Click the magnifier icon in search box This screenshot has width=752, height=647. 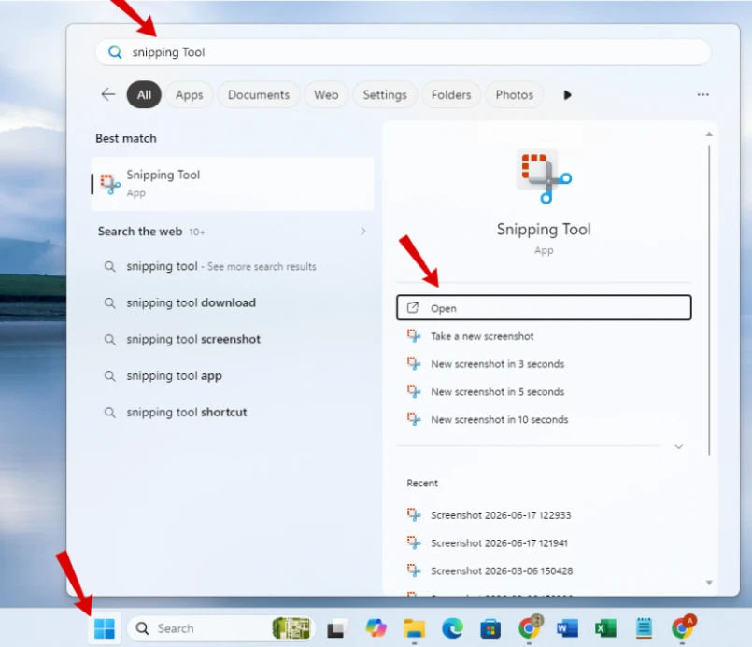pos(115,51)
